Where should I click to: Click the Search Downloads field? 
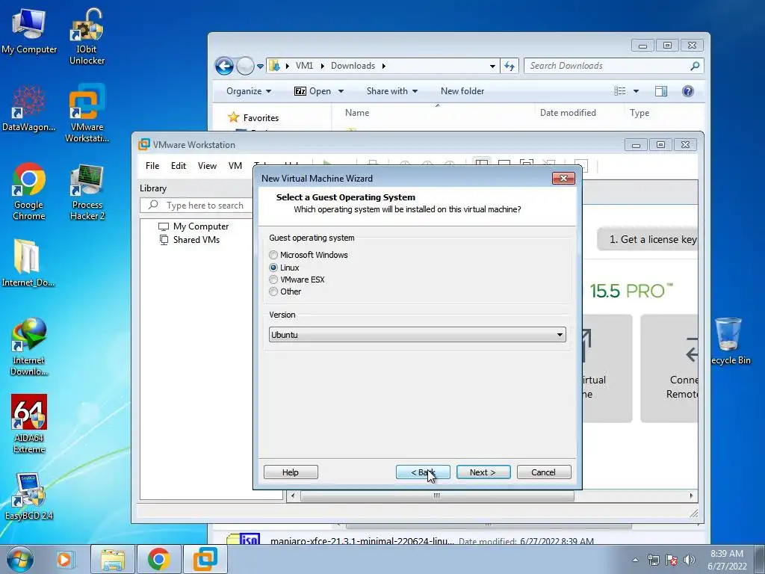click(614, 66)
